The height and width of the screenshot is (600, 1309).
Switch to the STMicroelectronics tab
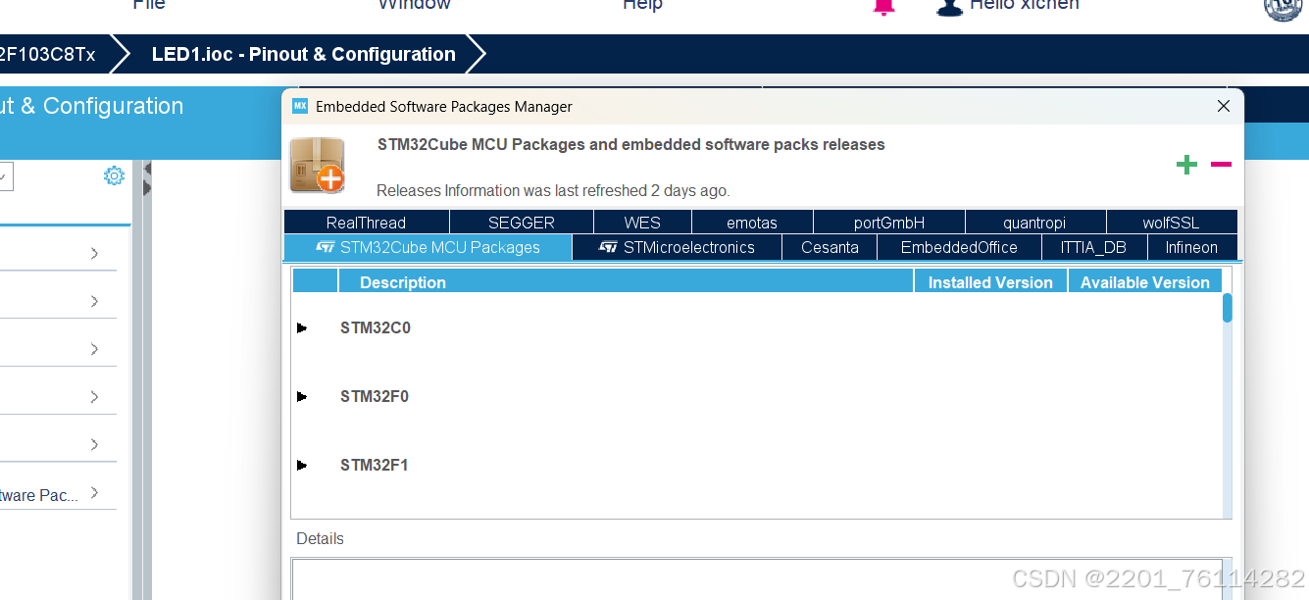(x=677, y=247)
